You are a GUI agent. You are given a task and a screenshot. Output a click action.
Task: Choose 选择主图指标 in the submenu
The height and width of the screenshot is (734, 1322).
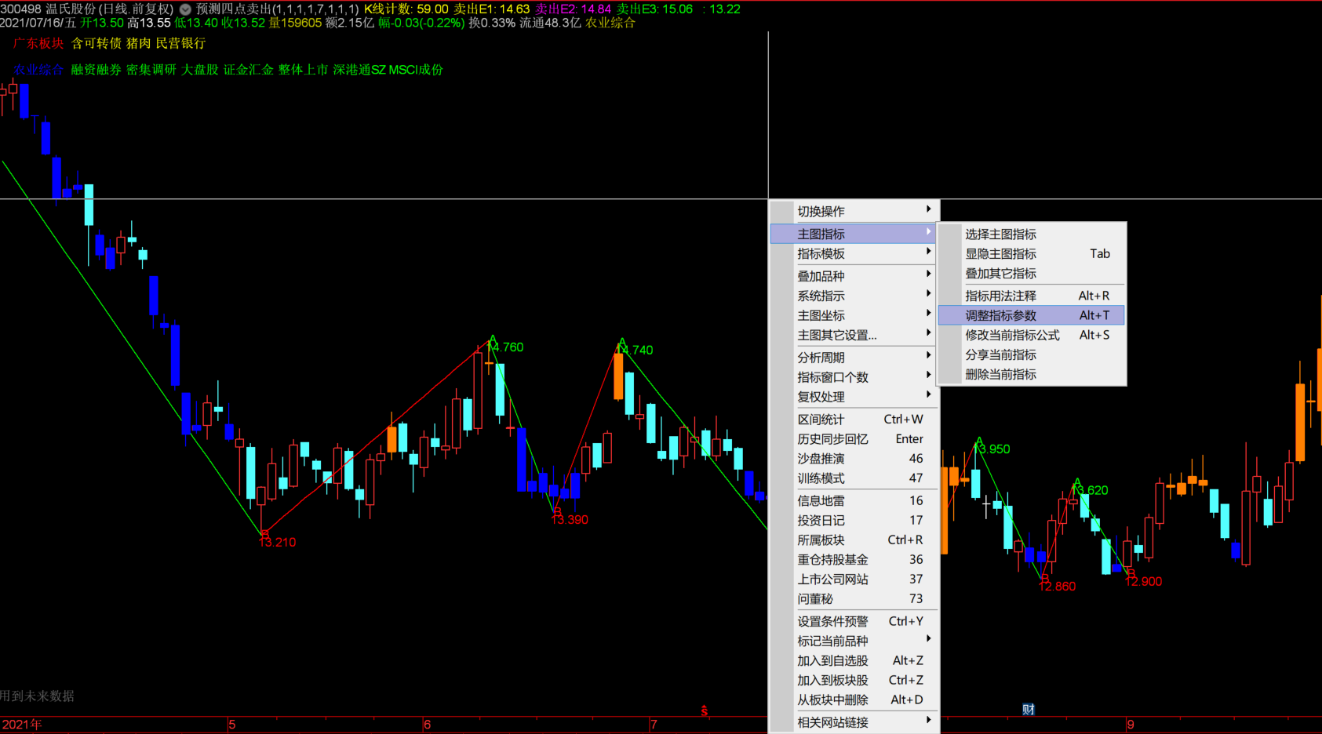pos(1032,234)
